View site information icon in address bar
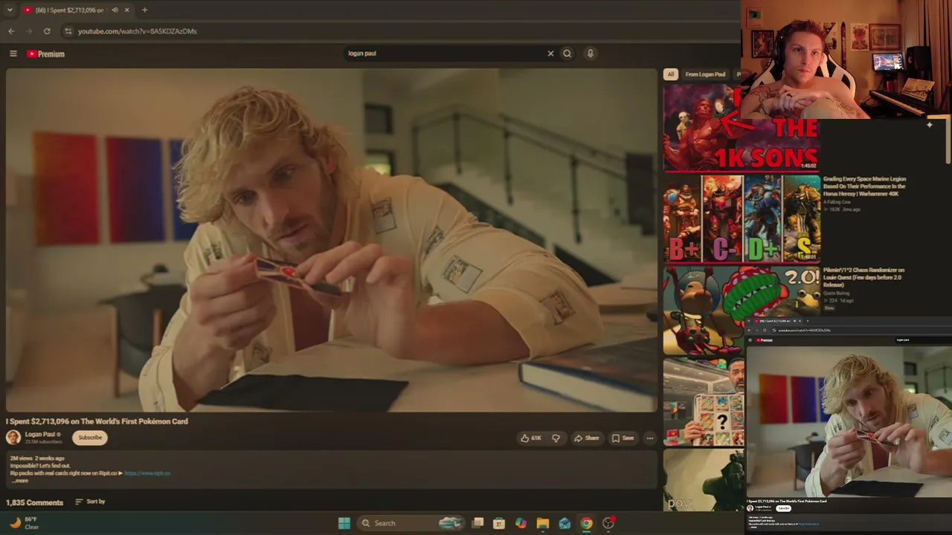The image size is (952, 535). tap(68, 31)
